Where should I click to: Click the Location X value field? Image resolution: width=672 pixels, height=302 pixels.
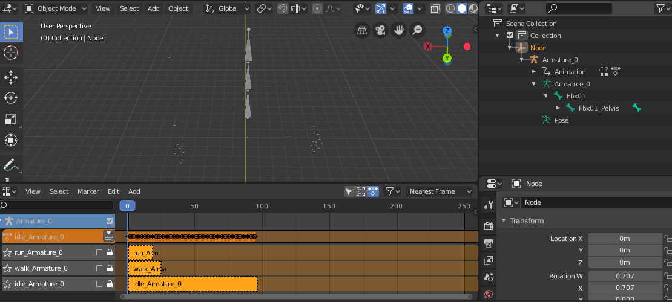(624, 239)
